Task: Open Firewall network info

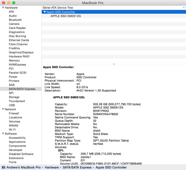Action: pyautogui.click(x=14, y=113)
